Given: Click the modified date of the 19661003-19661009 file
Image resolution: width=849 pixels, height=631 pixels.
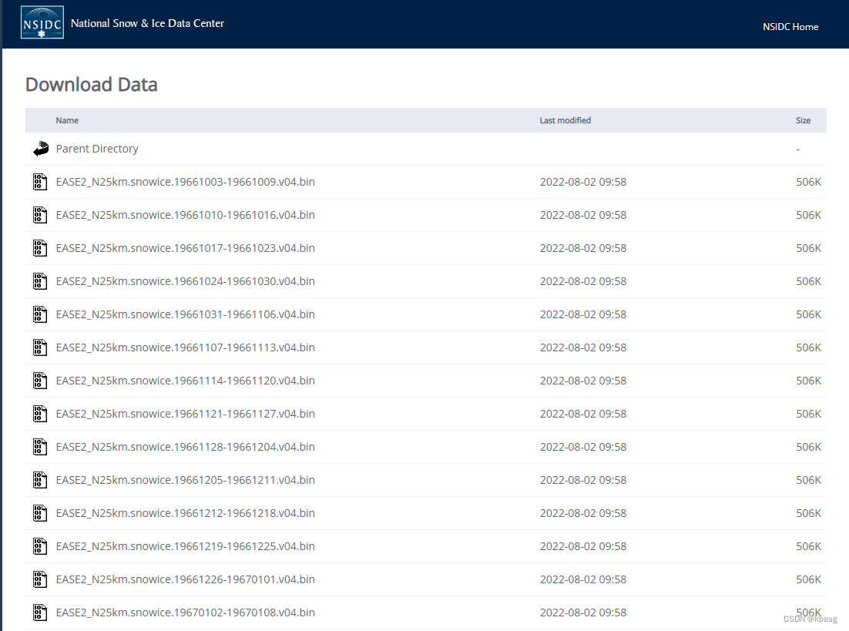Looking at the screenshot, I should (583, 182).
